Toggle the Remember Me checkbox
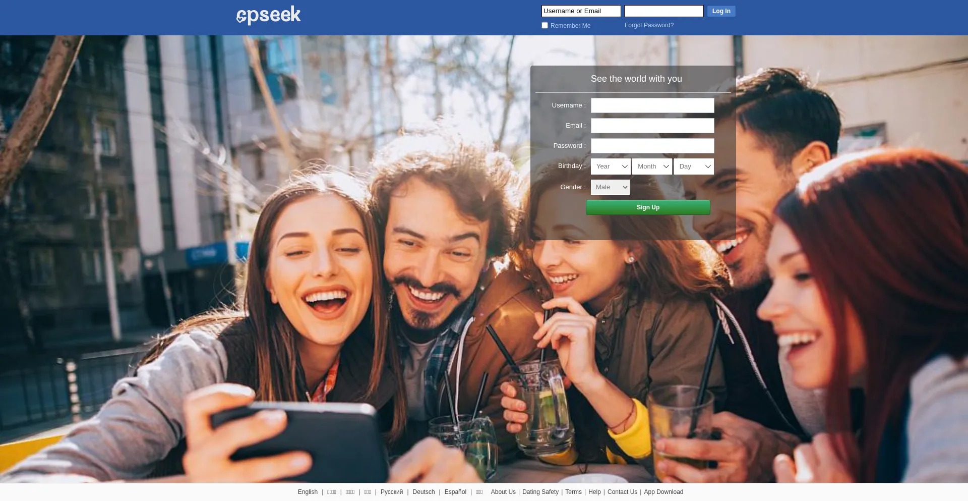968x501 pixels. [544, 25]
